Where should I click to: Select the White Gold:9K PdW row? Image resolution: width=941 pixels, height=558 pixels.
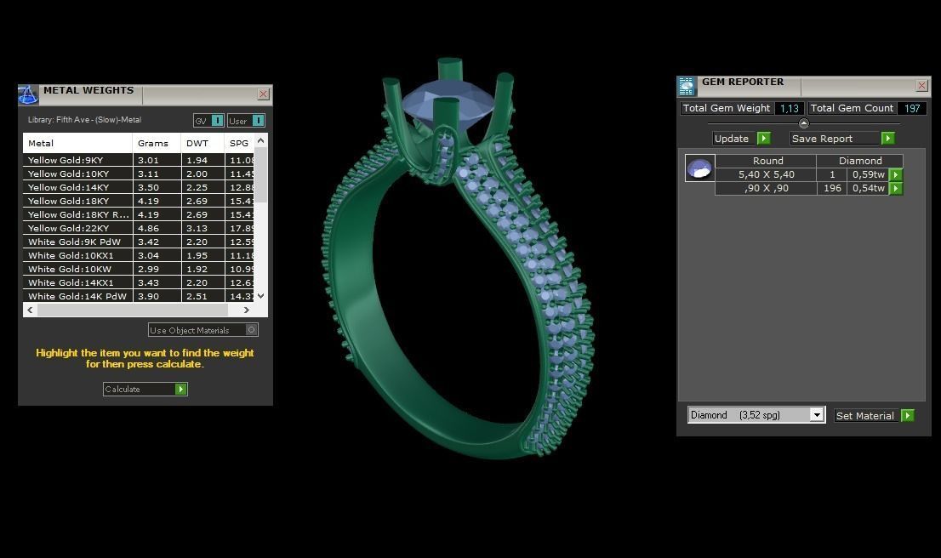point(139,242)
